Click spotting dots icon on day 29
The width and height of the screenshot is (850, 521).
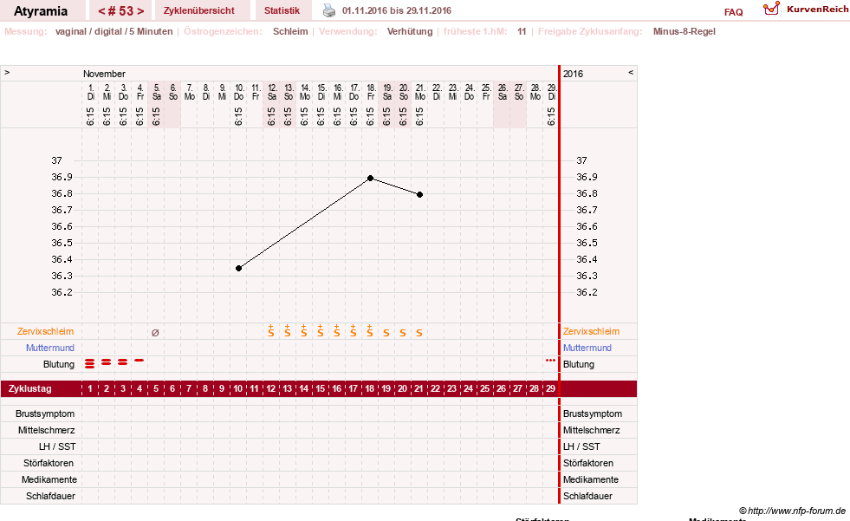click(x=551, y=360)
